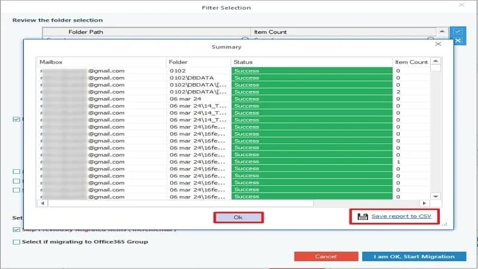Toggle Skip Previously Migrated Items checkbox

[x=17, y=230]
